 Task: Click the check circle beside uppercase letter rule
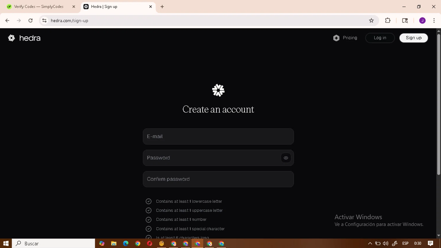coord(148,211)
